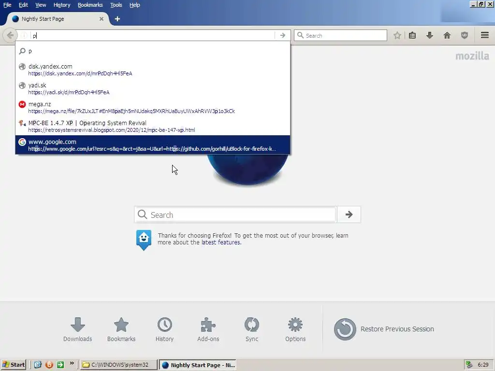Go to the home page icon
The height and width of the screenshot is (371, 495).
click(447, 35)
